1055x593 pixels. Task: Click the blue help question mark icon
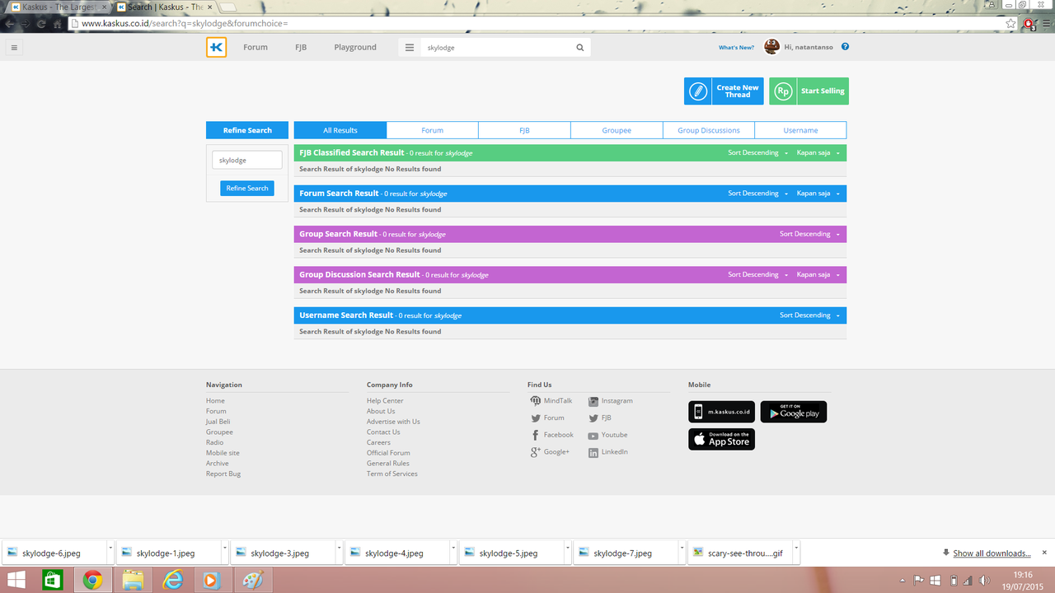[x=845, y=47]
